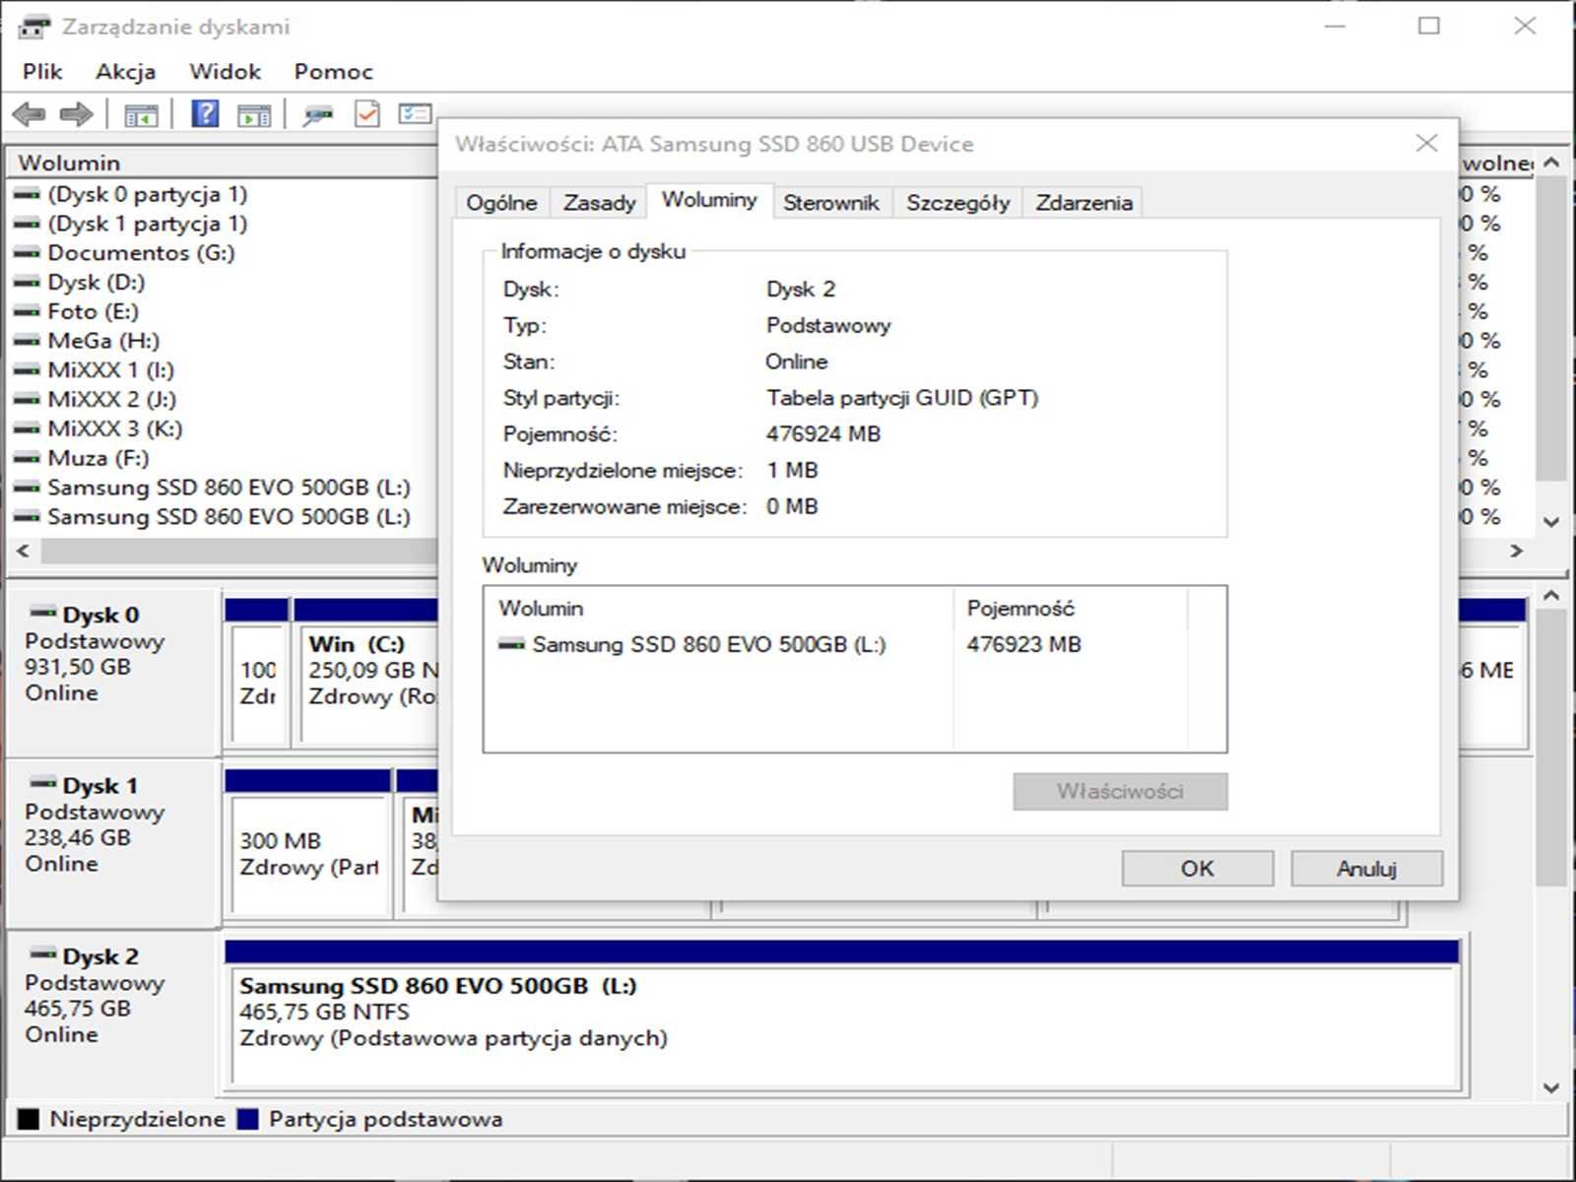Click the red checkmark document toolbar icon
Screen dimensions: 1576x1182
[367, 114]
